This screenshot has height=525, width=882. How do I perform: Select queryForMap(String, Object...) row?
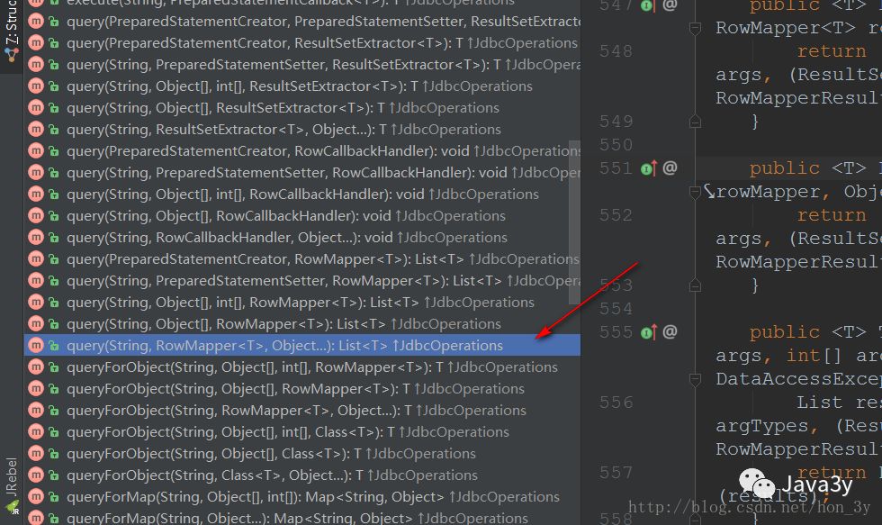(302, 519)
